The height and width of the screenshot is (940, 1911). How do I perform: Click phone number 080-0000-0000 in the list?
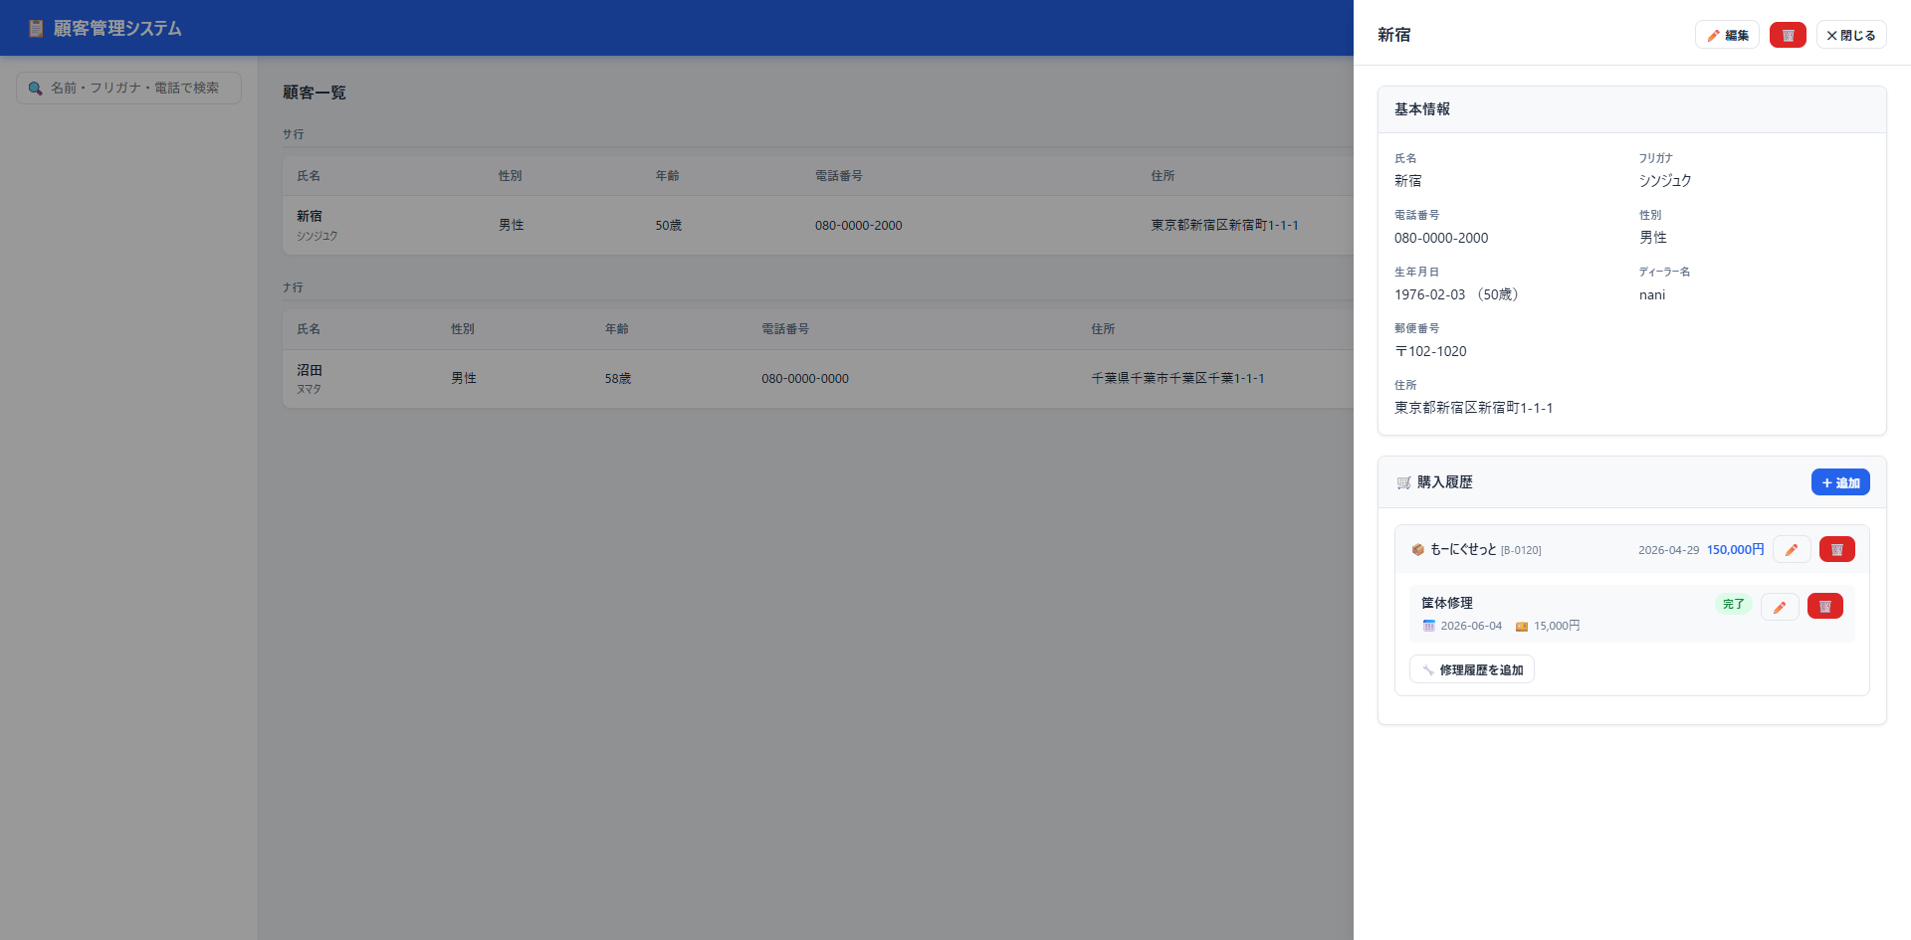click(805, 379)
